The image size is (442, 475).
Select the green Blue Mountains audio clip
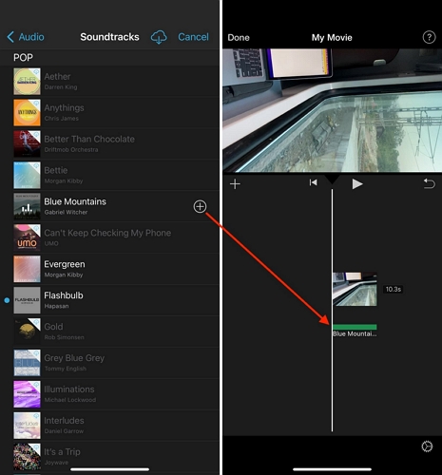click(355, 327)
